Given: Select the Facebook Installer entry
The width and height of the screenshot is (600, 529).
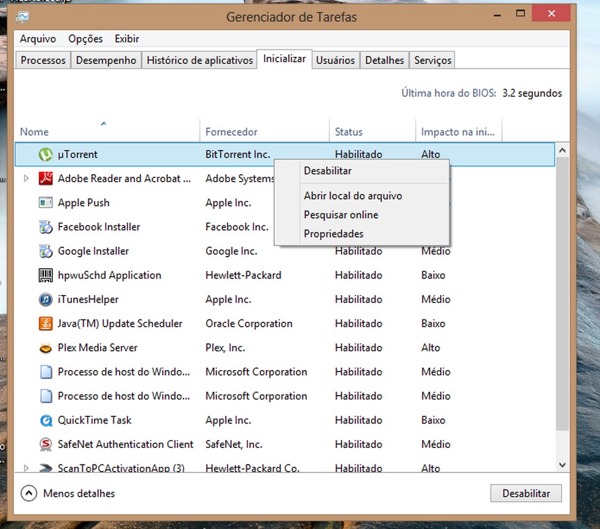Looking at the screenshot, I should coord(99,227).
